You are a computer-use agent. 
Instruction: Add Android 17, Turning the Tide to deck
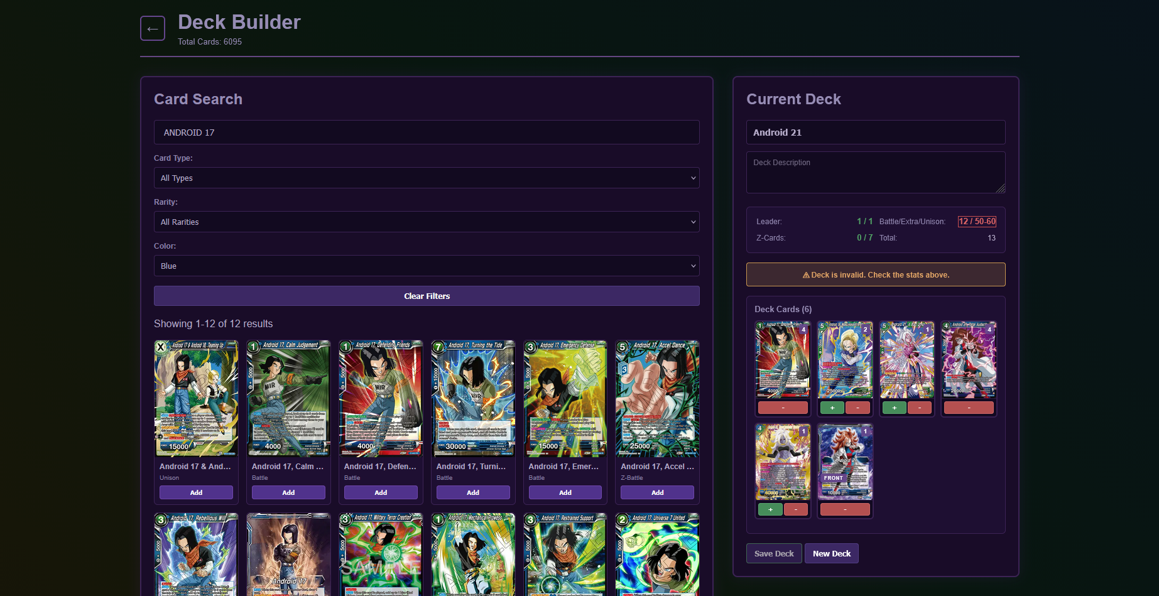(473, 492)
